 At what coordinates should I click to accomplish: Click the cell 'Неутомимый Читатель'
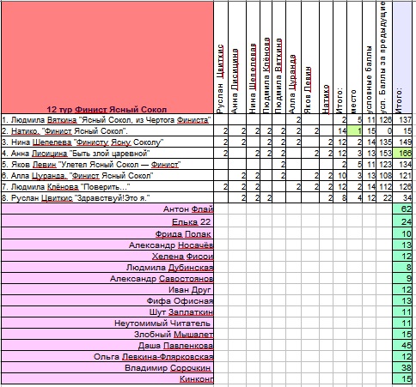[x=107, y=324]
